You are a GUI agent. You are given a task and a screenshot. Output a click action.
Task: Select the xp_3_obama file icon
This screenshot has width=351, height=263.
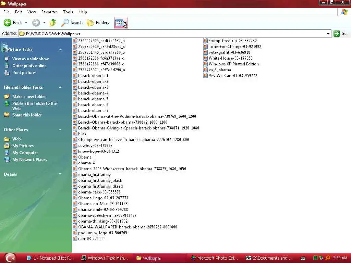pos(206,70)
